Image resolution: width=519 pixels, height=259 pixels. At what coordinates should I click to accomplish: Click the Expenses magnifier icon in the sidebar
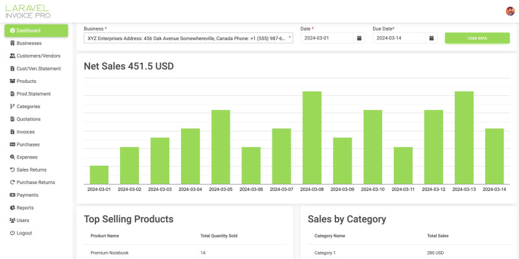tap(12, 157)
